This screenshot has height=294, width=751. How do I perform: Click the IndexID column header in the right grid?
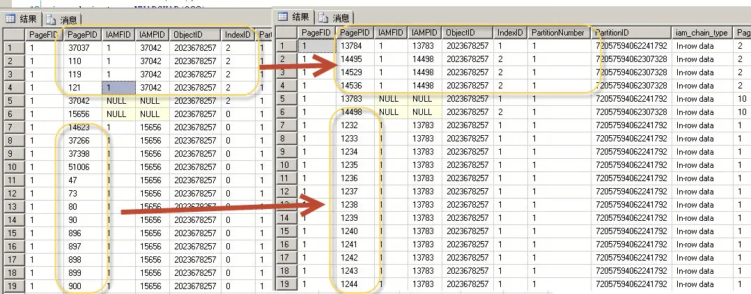pos(510,33)
